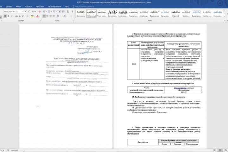Open font color dropdown arrow
This screenshot has width=228, height=152.
(40, 16)
